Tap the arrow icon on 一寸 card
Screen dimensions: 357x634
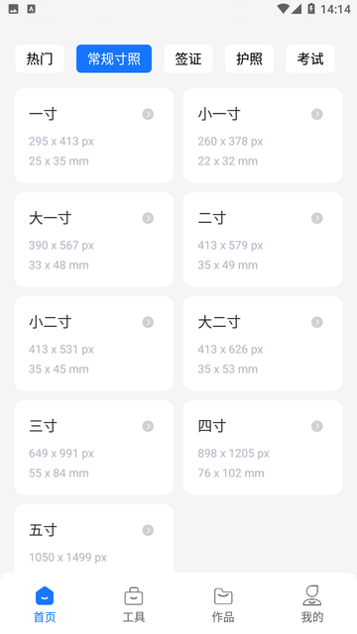[x=148, y=115]
